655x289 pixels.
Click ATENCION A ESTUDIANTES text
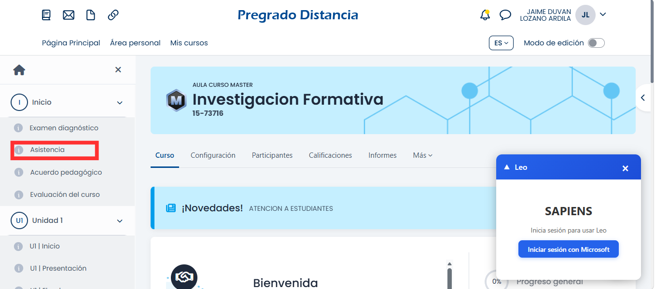click(291, 209)
